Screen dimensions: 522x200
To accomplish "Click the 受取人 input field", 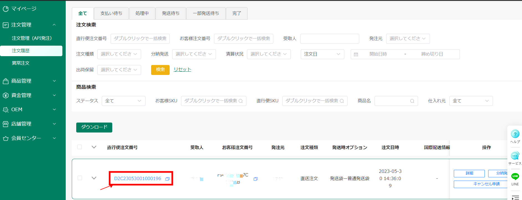I will pyautogui.click(x=330, y=39).
